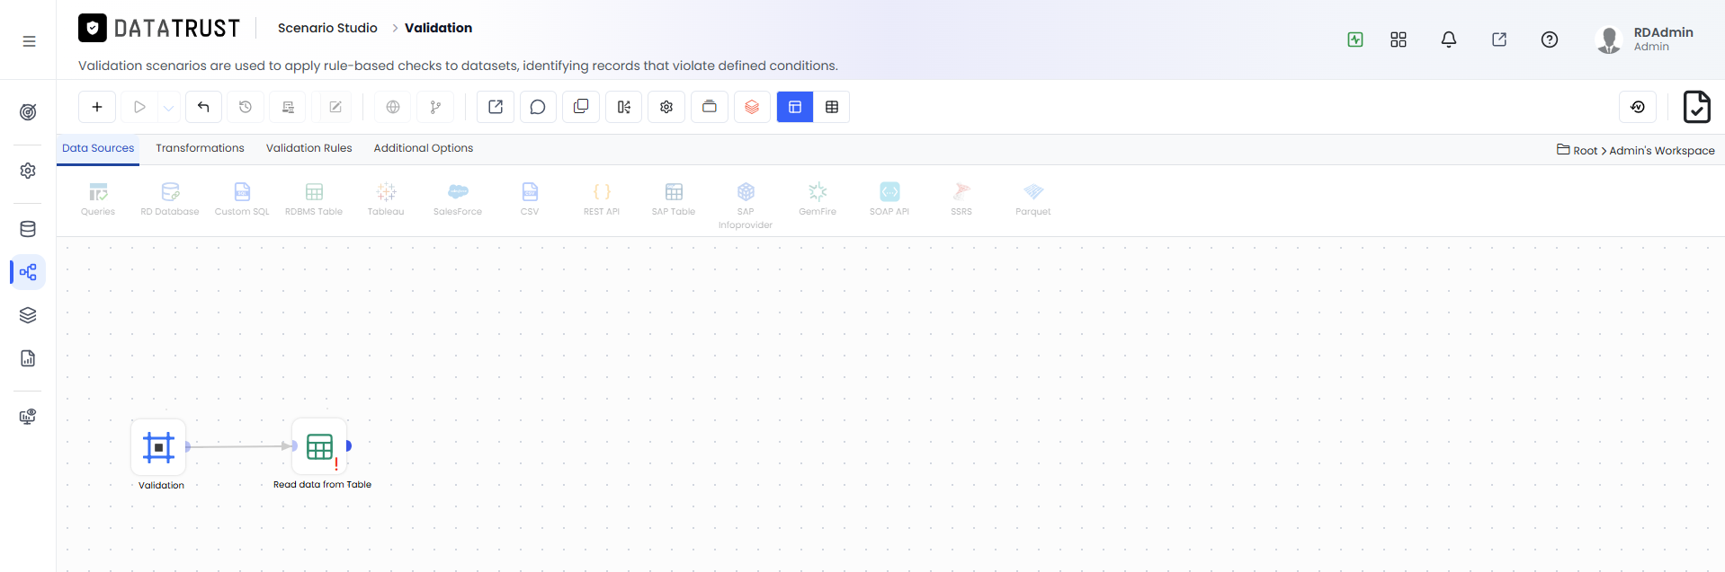Viewport: 1725px width, 572px height.
Task: Click the Read data from Table node
Action: coord(319,446)
